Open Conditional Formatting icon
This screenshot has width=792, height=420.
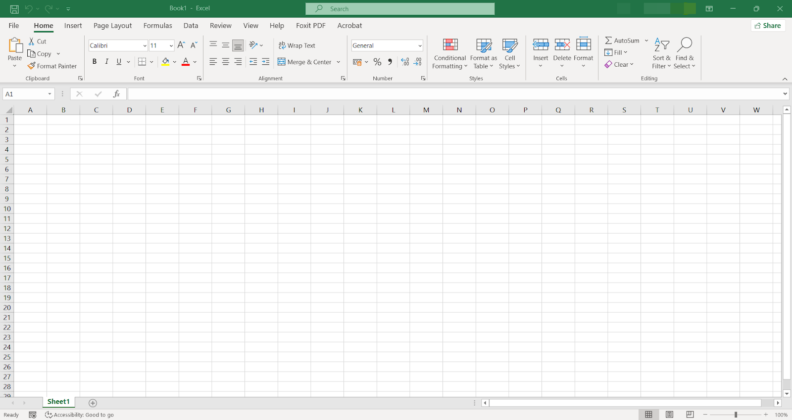coord(450,45)
